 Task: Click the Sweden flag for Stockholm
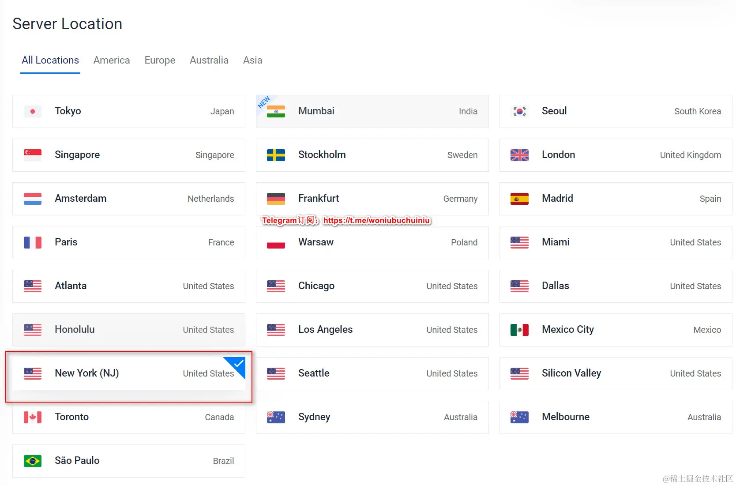click(x=276, y=155)
